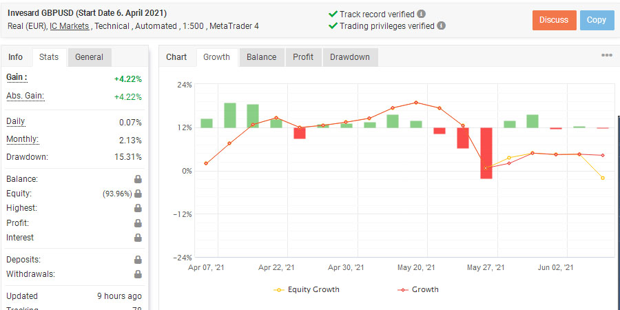Click the lock icon in Deposits row
Screen dimensions: 620x310
click(138, 260)
